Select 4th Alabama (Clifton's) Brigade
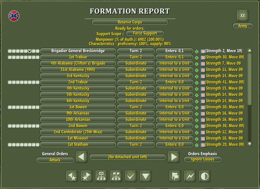This screenshot has width=260, height=189. [78, 63]
